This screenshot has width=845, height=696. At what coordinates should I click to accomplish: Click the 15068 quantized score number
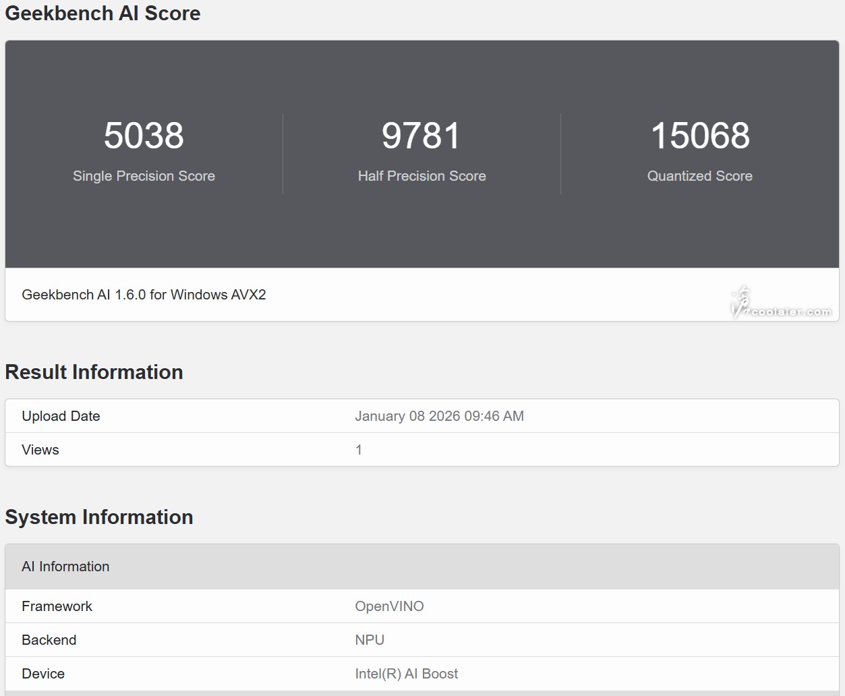[699, 136]
